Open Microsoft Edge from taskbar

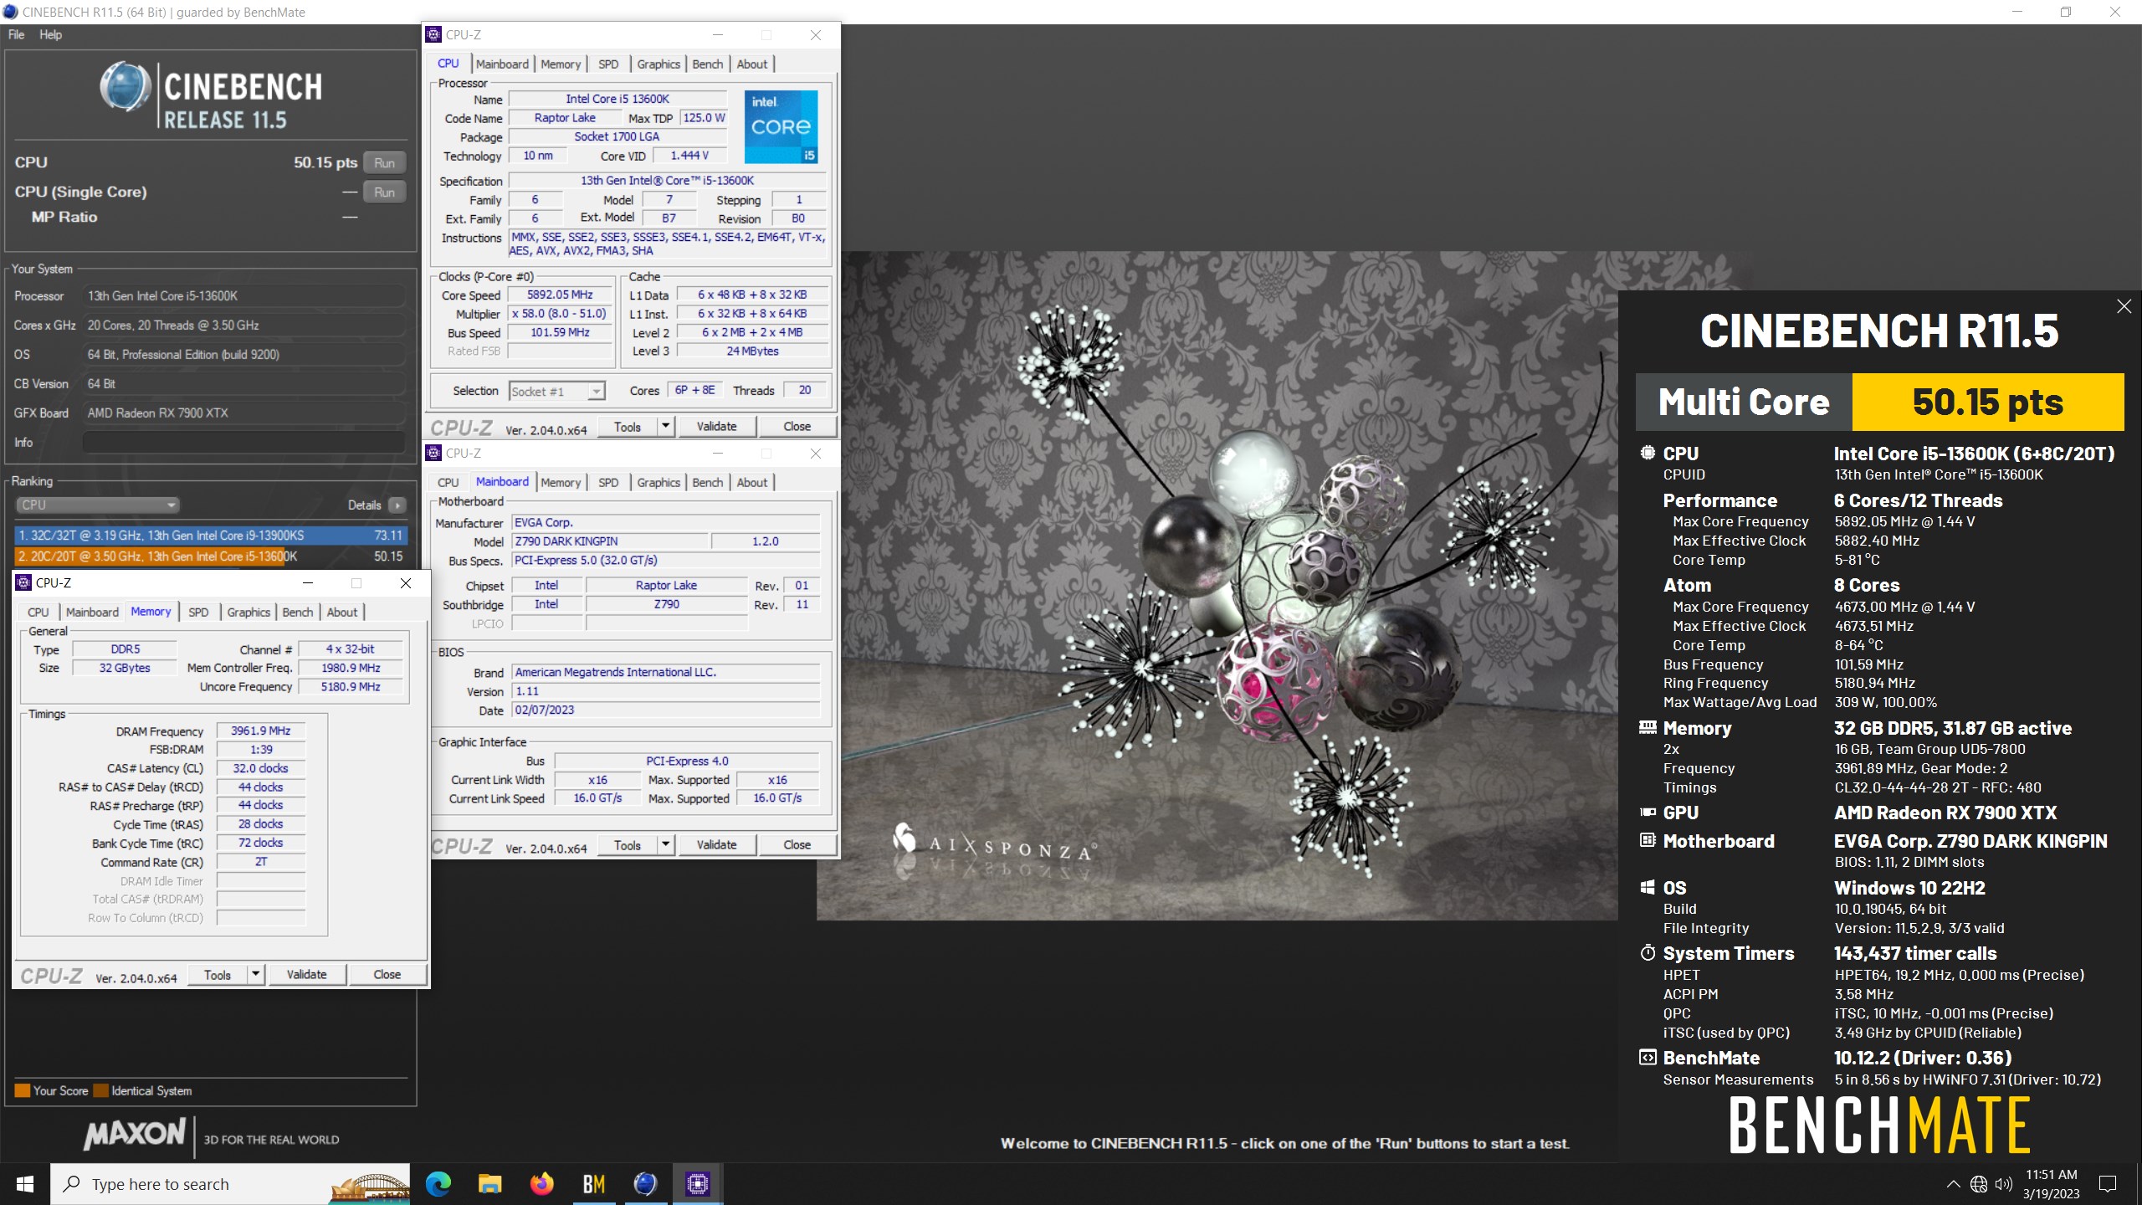pos(438,1184)
